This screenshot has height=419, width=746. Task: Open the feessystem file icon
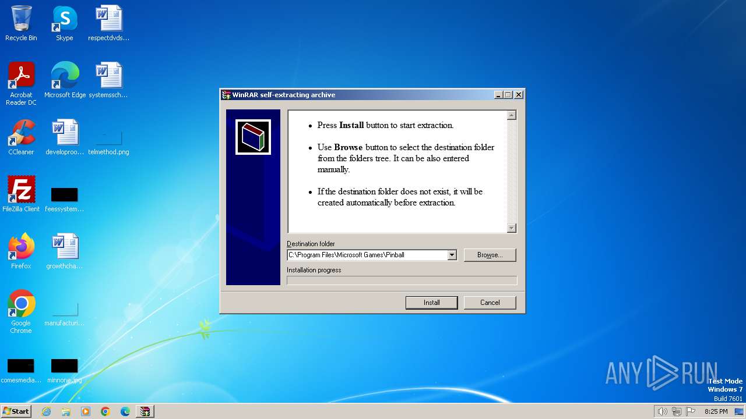[x=64, y=199]
